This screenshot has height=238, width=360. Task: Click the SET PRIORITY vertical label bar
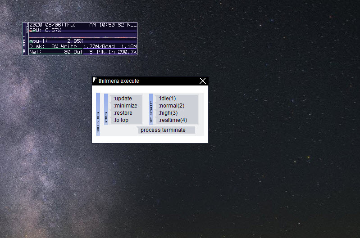click(151, 109)
